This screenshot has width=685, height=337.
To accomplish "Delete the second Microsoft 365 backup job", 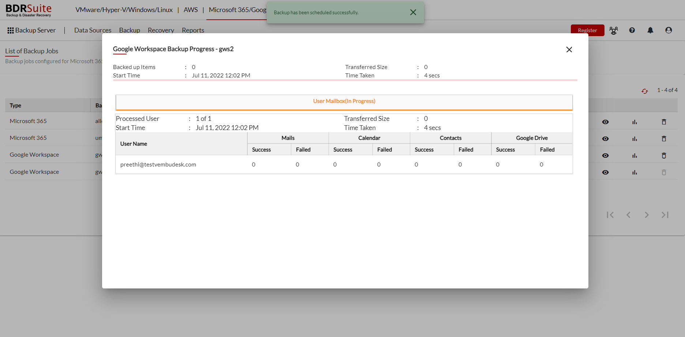I will point(664,139).
